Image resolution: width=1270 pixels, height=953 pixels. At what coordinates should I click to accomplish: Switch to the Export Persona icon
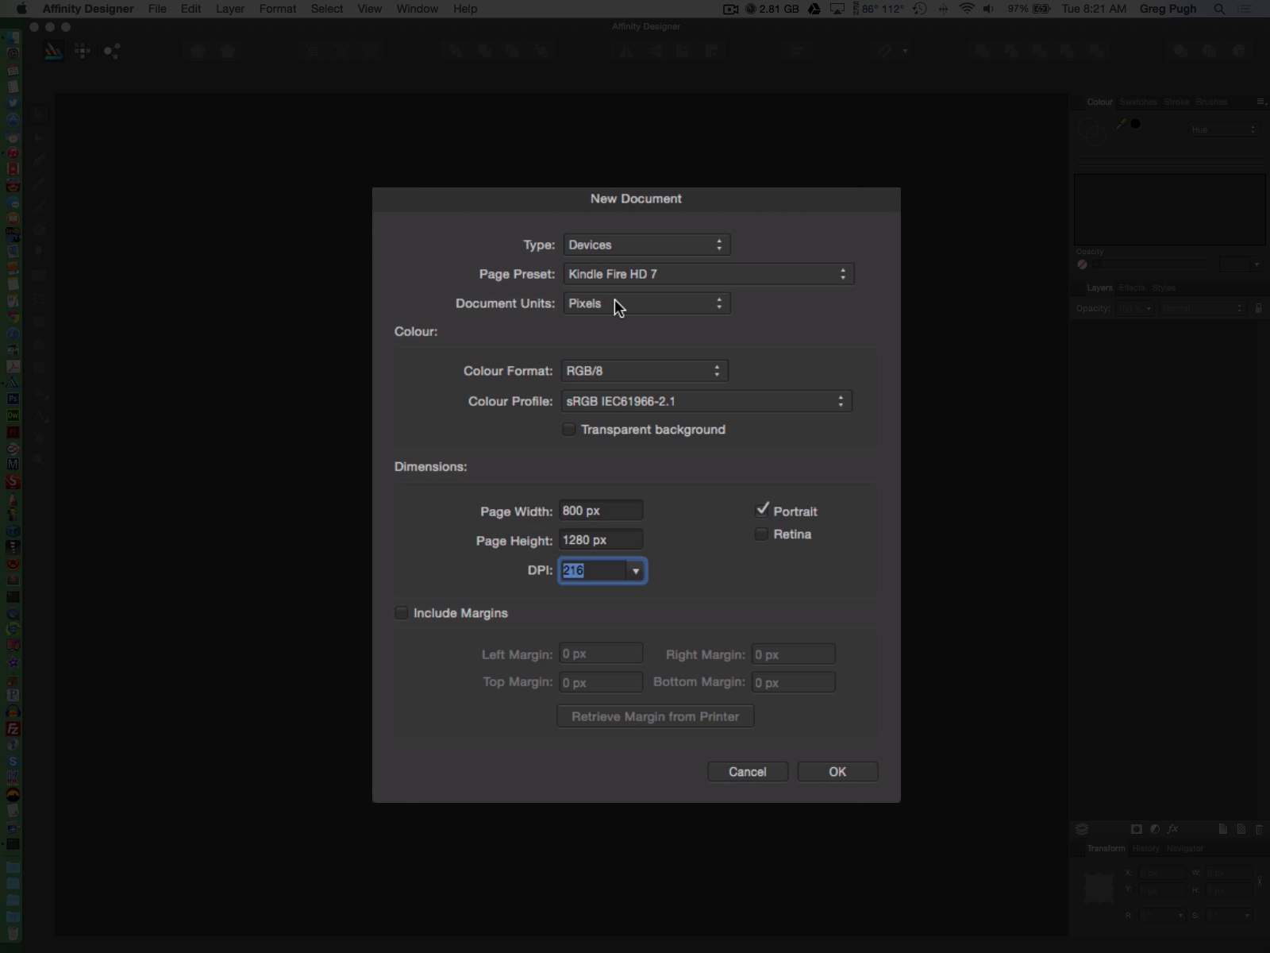112,52
